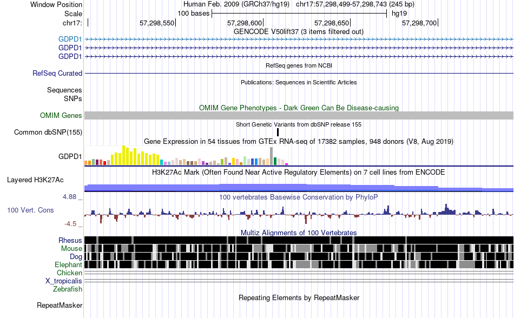Open Short Genetic Variants from dbSNP release 155 title

click(299, 124)
